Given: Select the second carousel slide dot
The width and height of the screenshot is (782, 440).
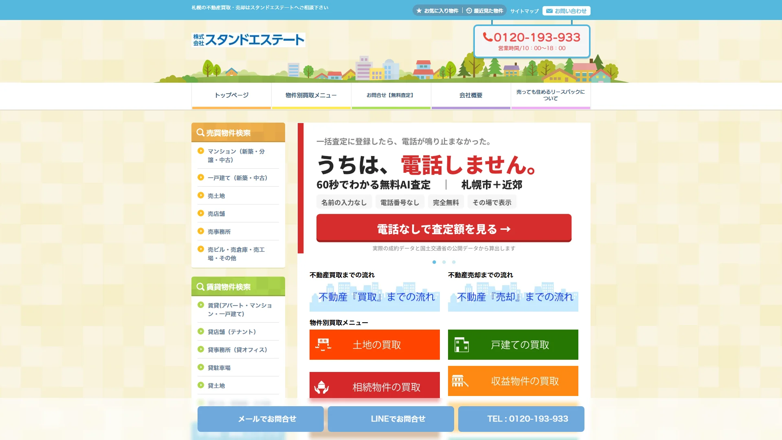Looking at the screenshot, I should (444, 262).
